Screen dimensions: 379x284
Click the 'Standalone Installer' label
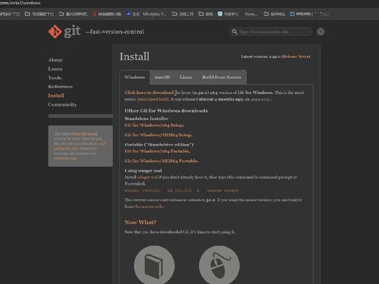(x=146, y=119)
